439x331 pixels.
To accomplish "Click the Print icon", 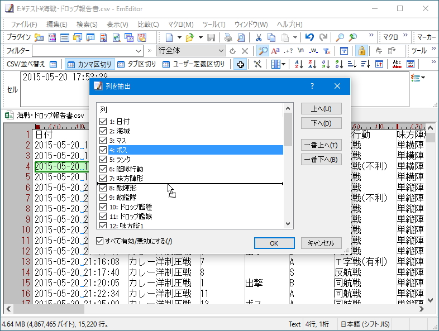I will tap(228, 37).
